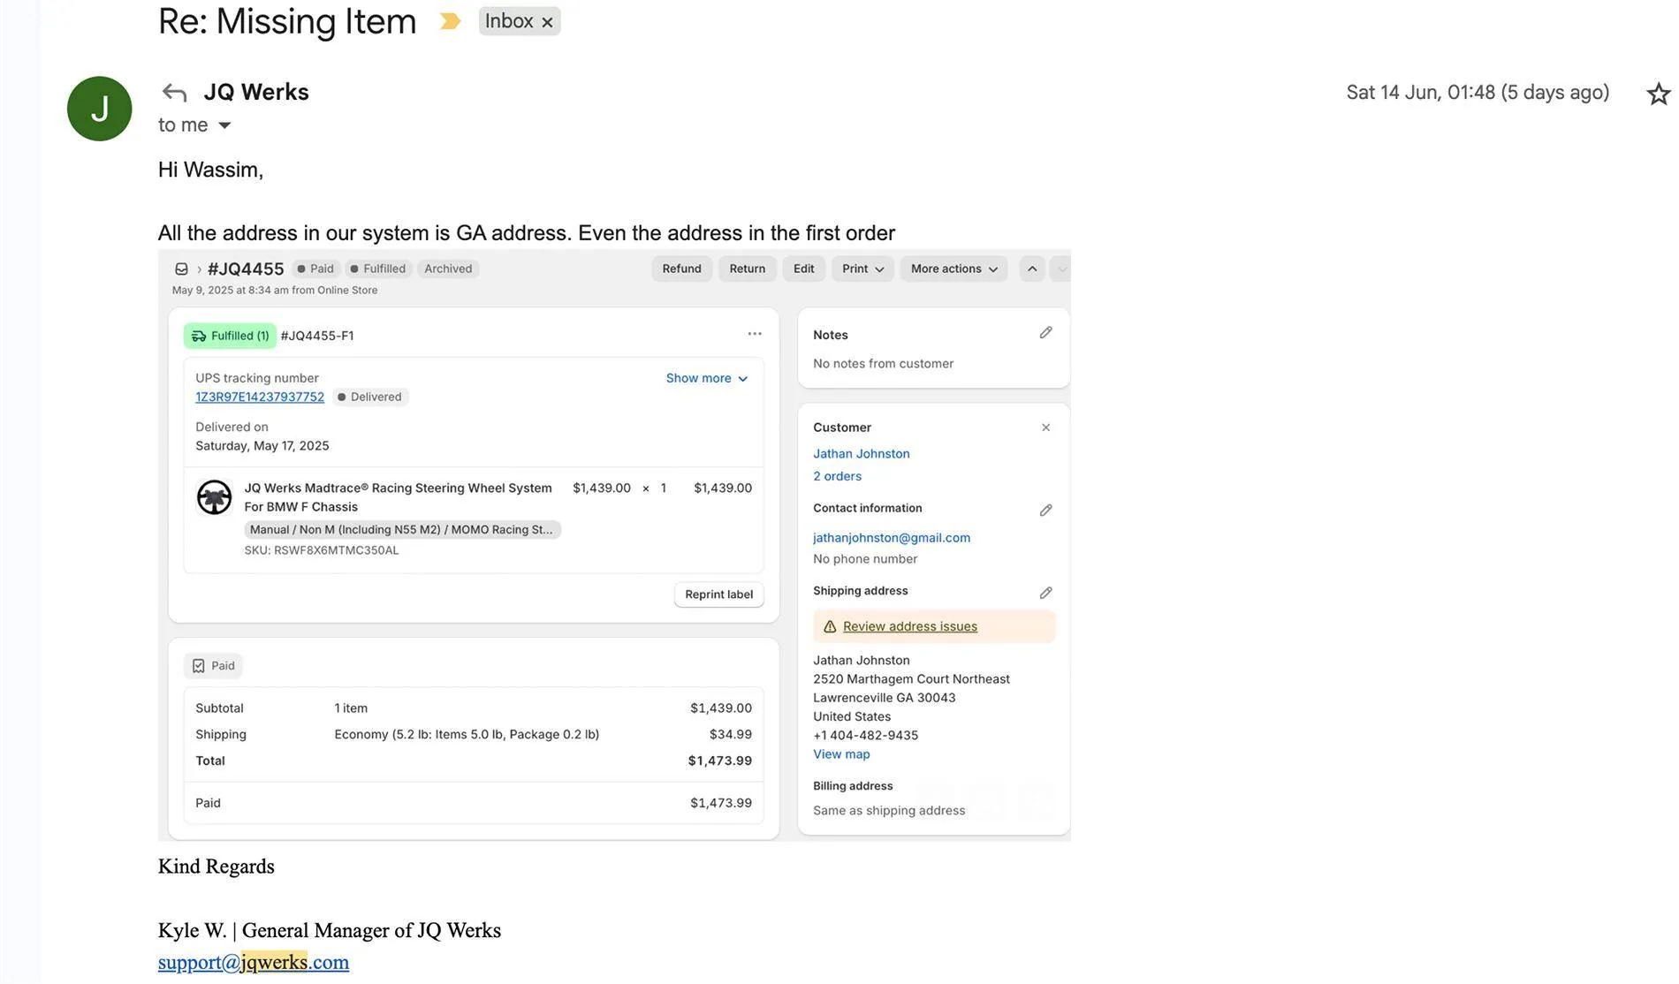The image size is (1679, 984).
Task: Click the Total amount $1,473.99
Action: click(720, 761)
